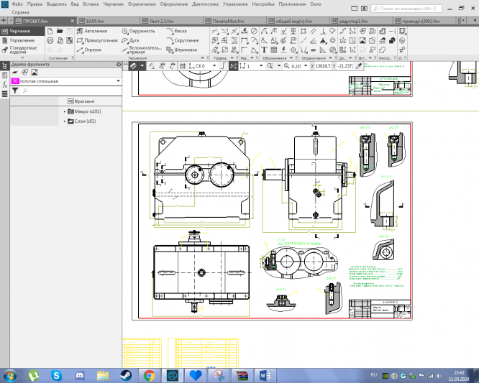Click the filter funnel icon in the tree panel
Image resolution: width=479 pixels, height=383 pixels.
tap(15, 91)
